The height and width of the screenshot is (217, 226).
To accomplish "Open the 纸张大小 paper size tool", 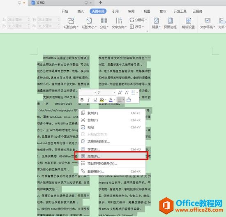I will pos(89,23).
